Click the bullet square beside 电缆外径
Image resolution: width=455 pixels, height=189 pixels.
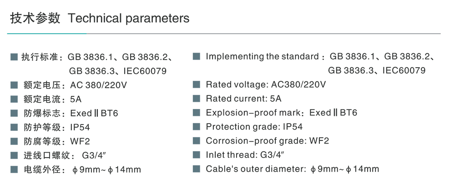pyautogui.click(x=14, y=169)
